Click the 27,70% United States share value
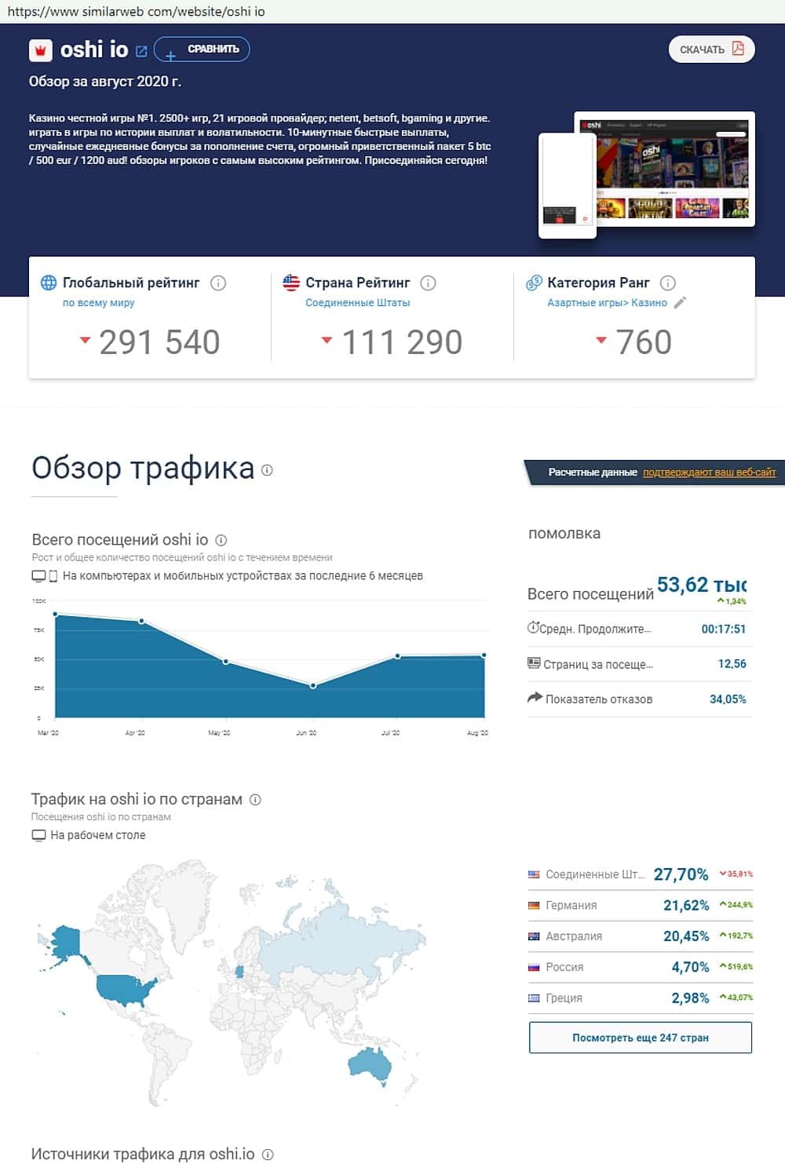Screen dimensions: 785x1164 [681, 874]
